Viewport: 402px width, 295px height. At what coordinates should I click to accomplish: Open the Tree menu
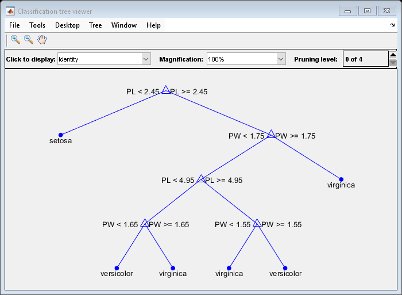(95, 25)
